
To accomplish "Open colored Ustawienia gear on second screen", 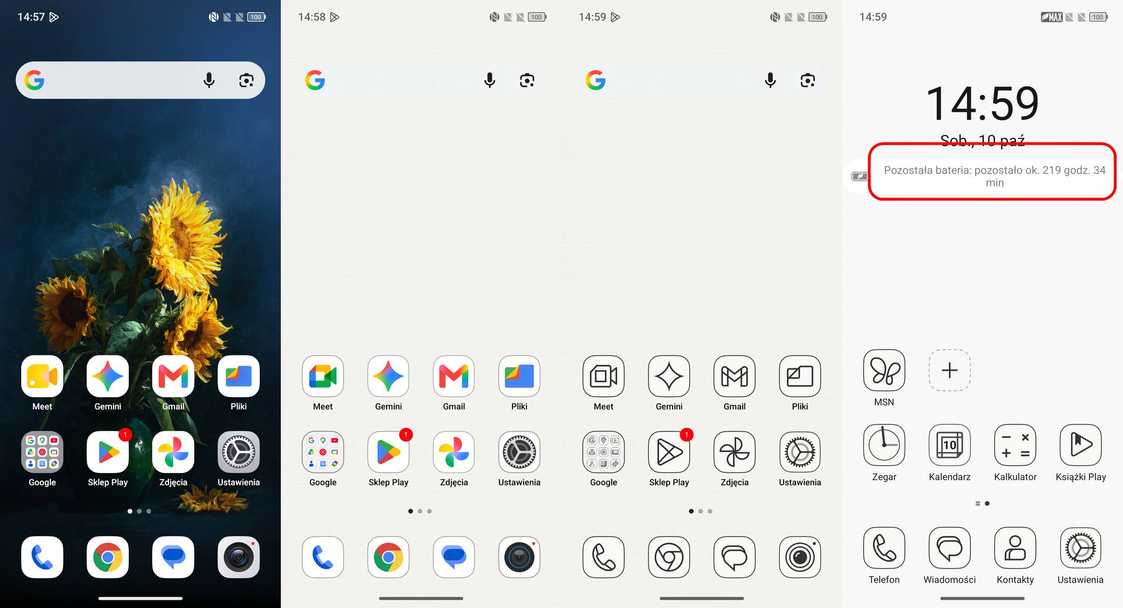I will tap(519, 452).
